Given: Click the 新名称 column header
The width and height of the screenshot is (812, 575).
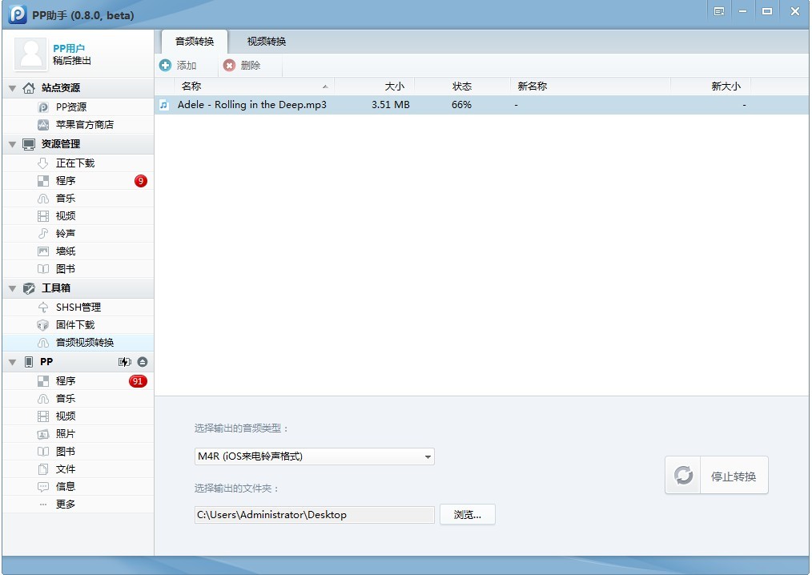Looking at the screenshot, I should pos(590,86).
